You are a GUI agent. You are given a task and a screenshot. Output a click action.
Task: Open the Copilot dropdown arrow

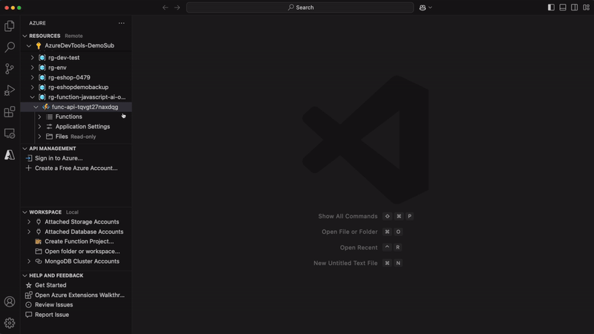[430, 7]
